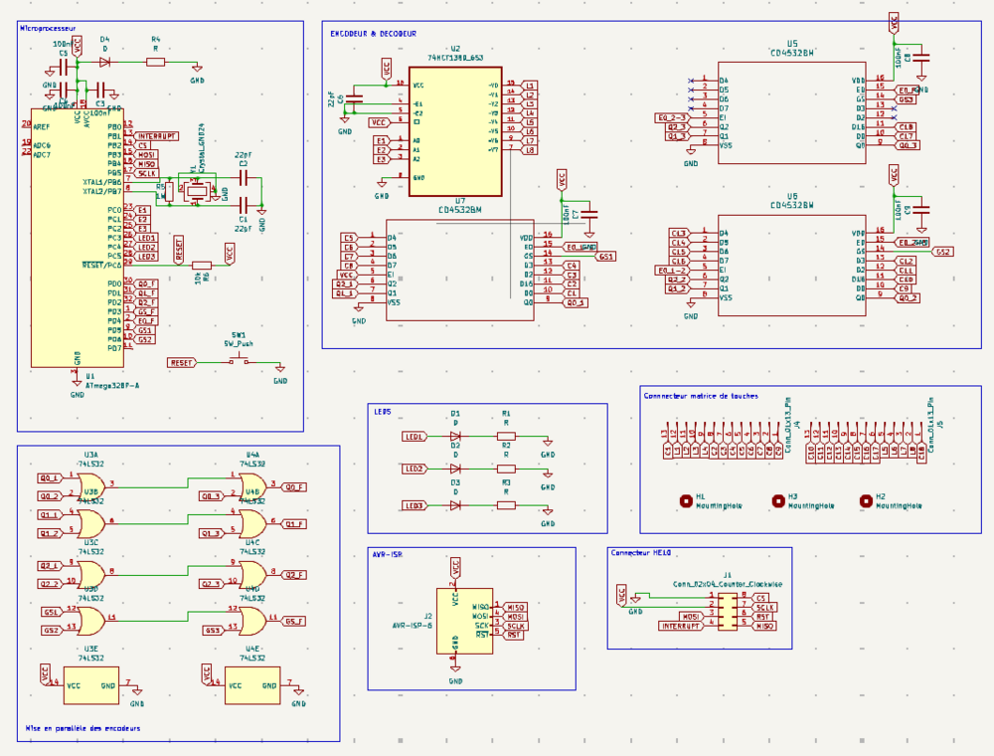
Task: Click the Y1 crystal symbol
Action: point(197,190)
